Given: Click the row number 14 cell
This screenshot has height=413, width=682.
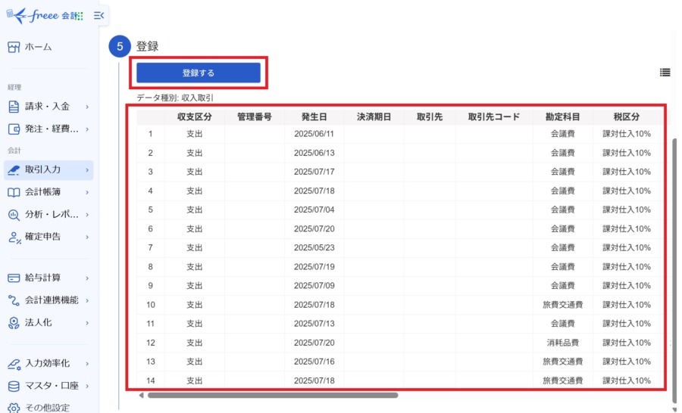Looking at the screenshot, I should pyautogui.click(x=151, y=380).
